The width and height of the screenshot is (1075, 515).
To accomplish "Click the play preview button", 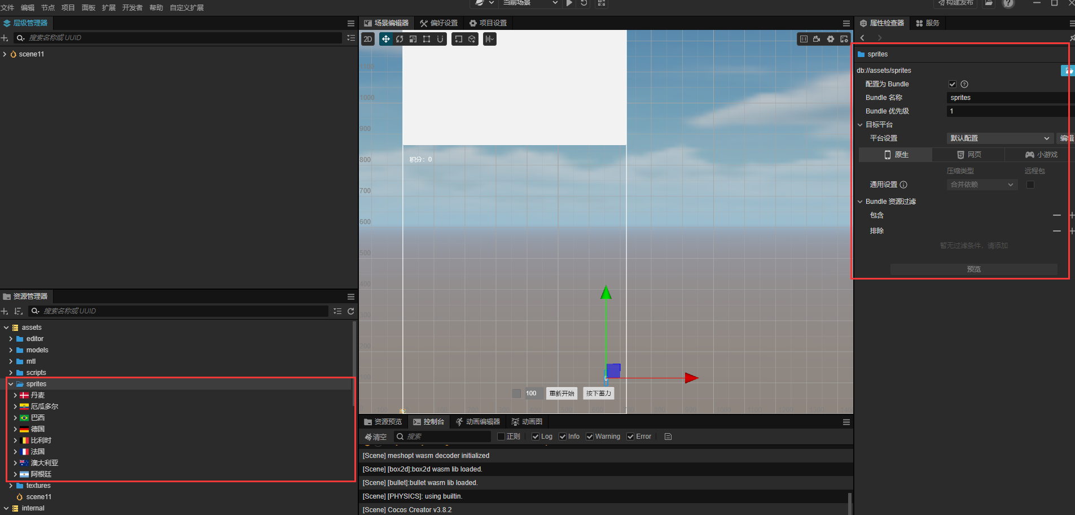I will [x=569, y=3].
